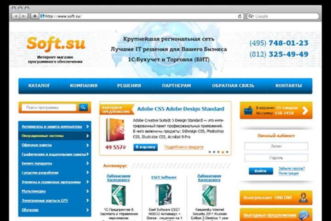The width and height of the screenshot is (331, 221).
Task: Open the КОМПАНИЯ menu
Action: [84, 86]
